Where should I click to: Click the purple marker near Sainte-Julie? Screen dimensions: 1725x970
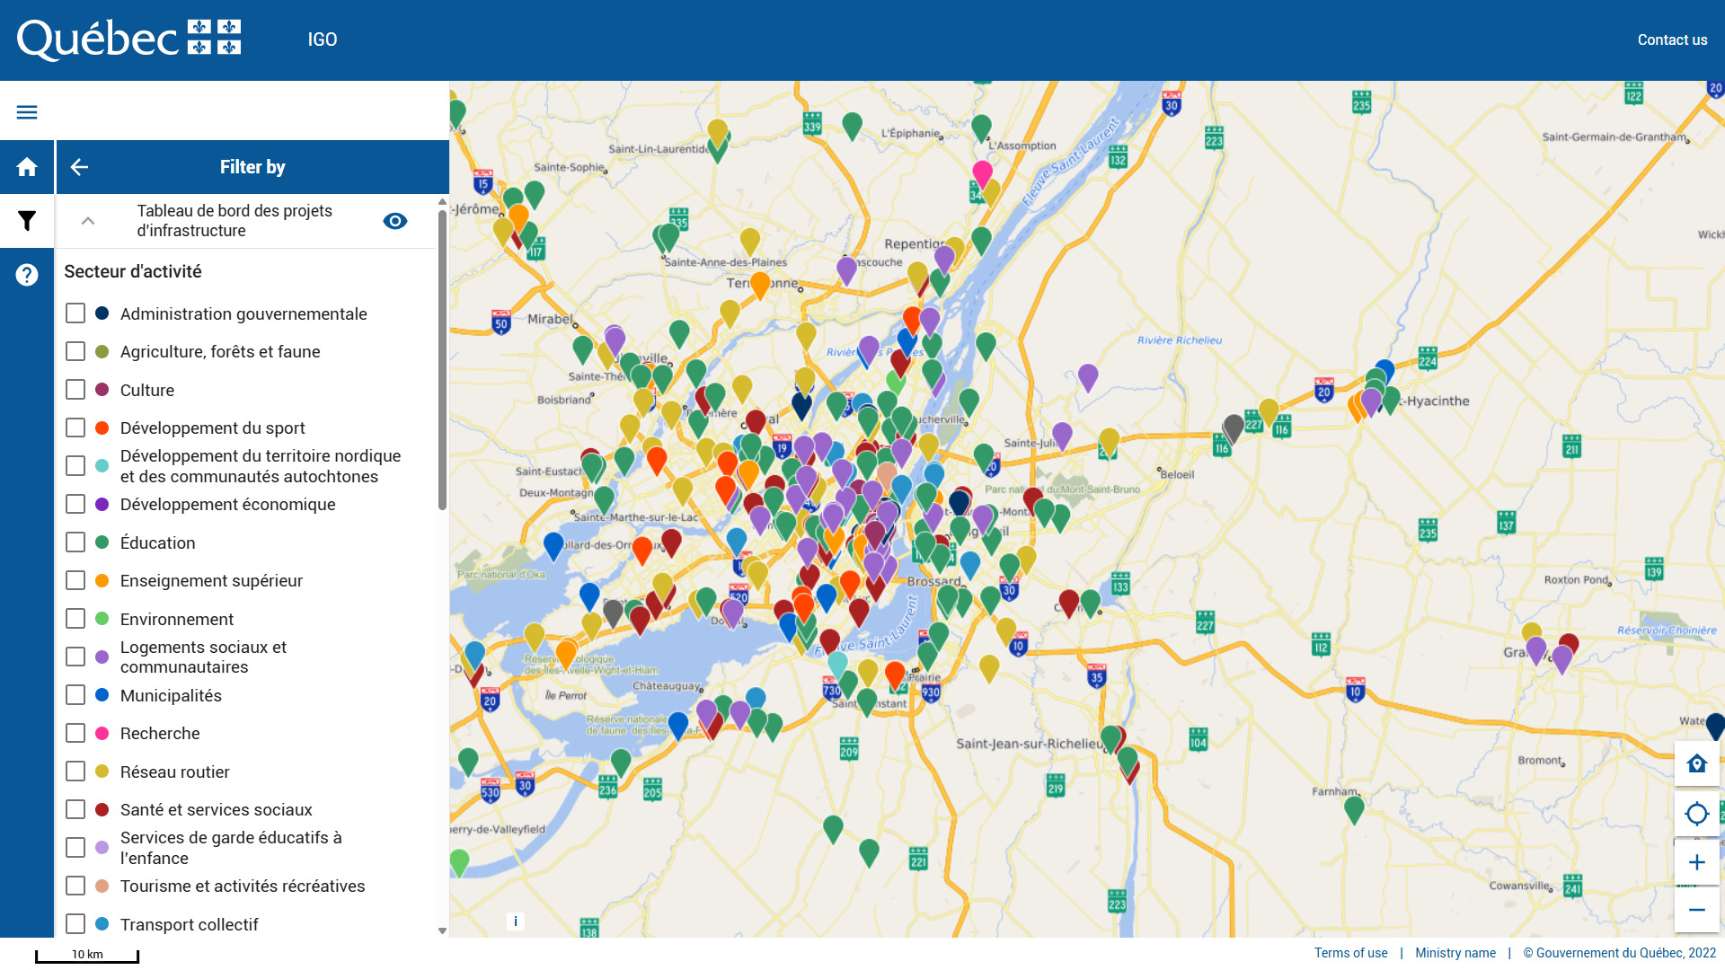[x=1062, y=436]
